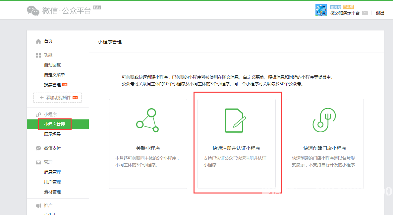Click the 快速创建门店小程序 fork icon
This screenshot has width=393, height=215.
tap(324, 120)
